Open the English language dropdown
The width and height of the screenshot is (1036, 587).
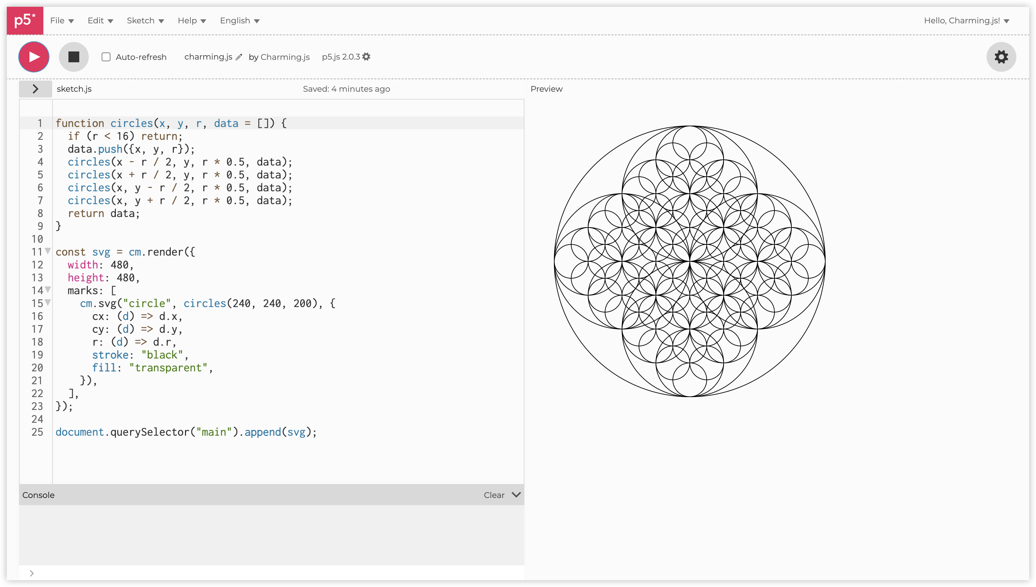coord(240,20)
